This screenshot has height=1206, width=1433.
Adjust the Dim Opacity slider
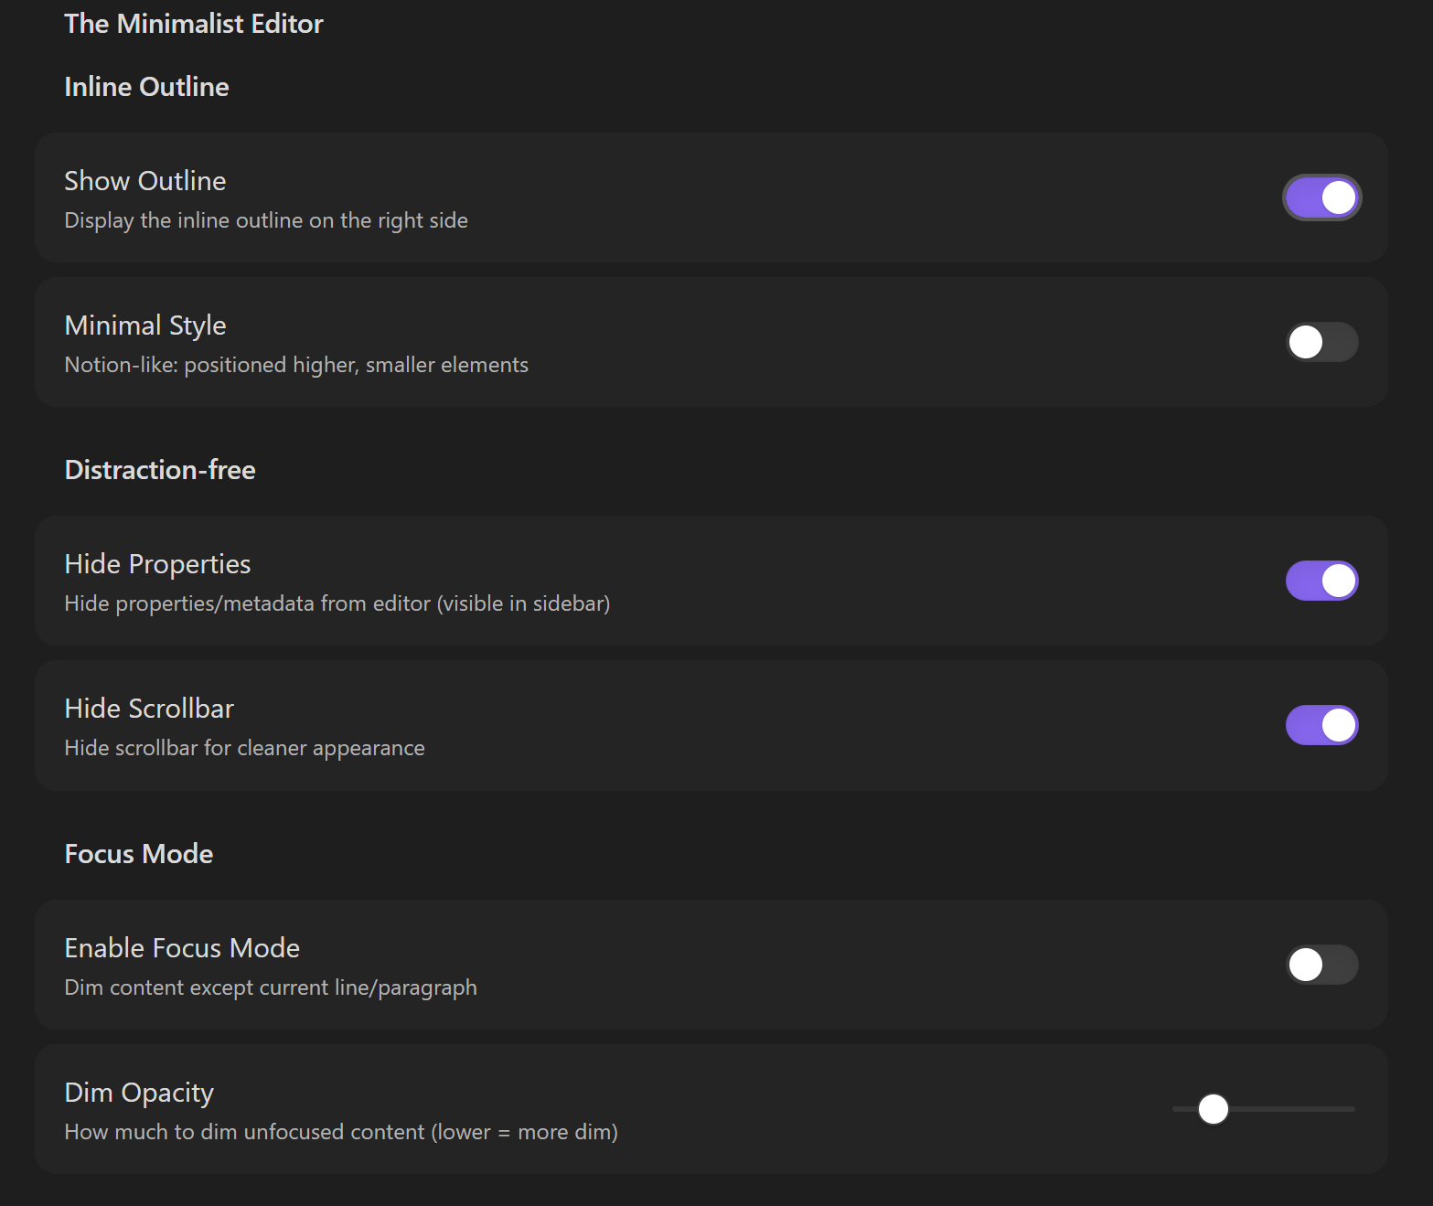tap(1214, 1108)
